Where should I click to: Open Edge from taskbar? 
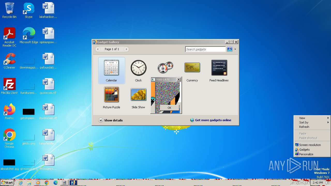pos(55,183)
